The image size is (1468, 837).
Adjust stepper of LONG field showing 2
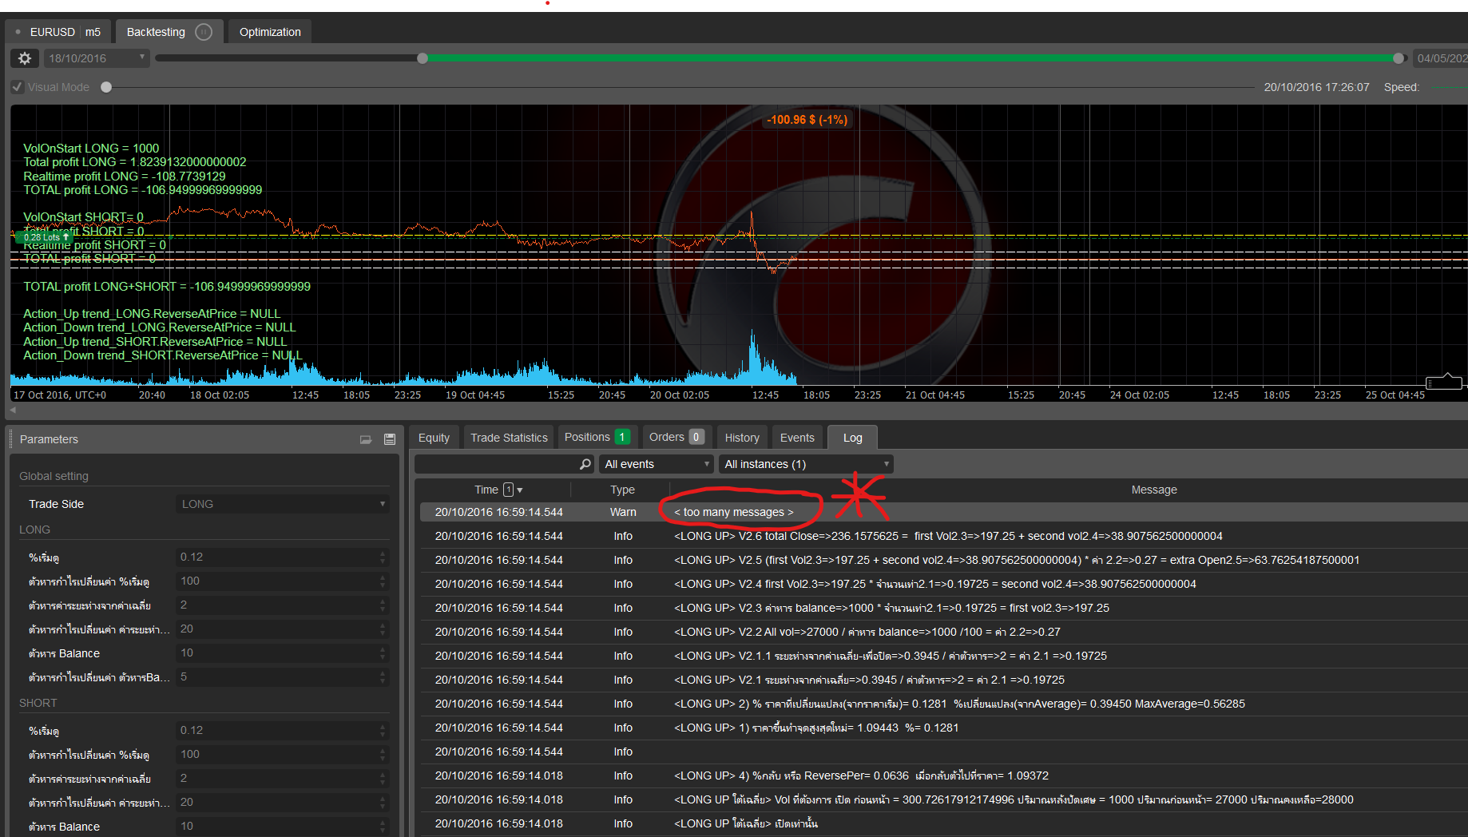tap(383, 605)
